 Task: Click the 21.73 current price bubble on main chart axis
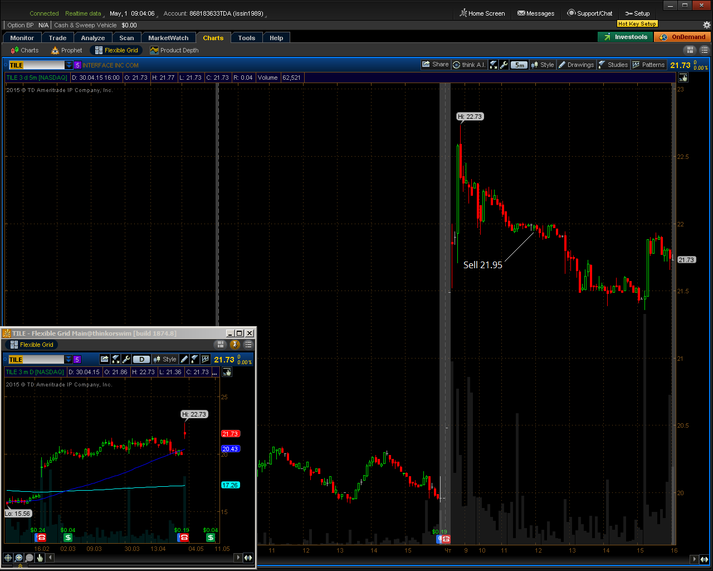pyautogui.click(x=686, y=260)
